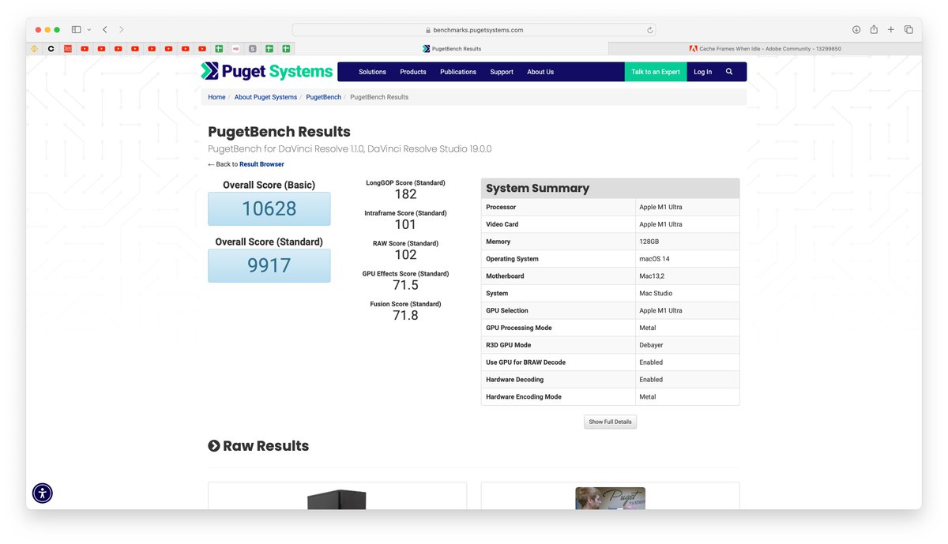This screenshot has height=544, width=948.
Task: Click the RAW score 102
Action: coord(405,254)
